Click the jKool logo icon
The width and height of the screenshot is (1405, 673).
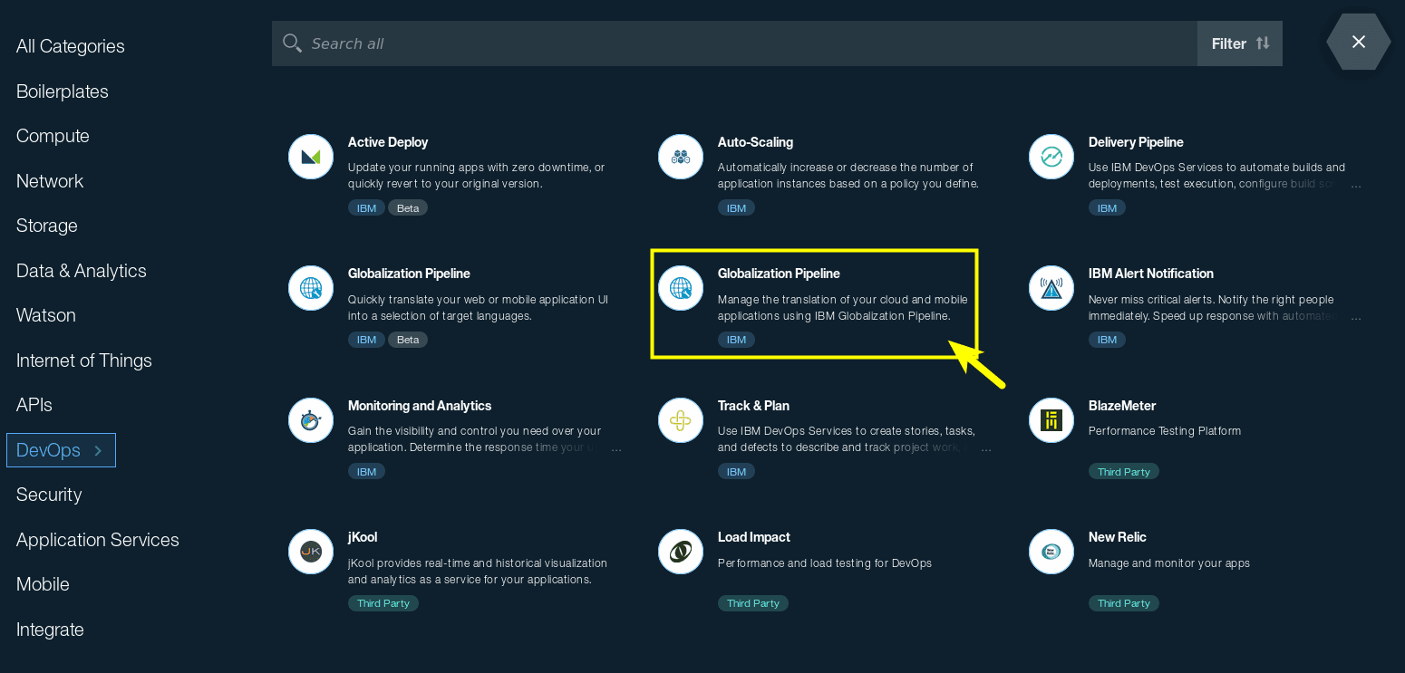pos(311,552)
